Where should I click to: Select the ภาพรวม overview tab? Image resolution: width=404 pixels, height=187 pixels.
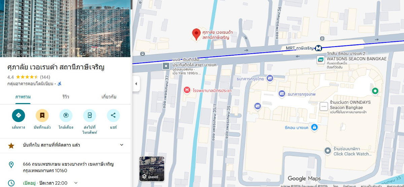(23, 97)
